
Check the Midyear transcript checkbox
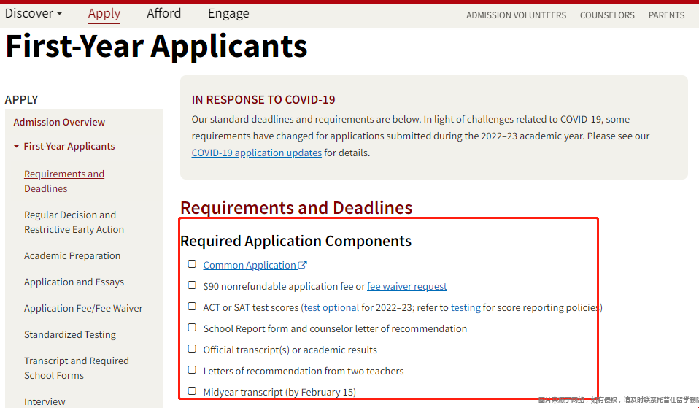(192, 391)
